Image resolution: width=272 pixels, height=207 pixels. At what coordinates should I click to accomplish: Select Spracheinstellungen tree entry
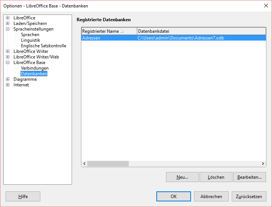34,29
